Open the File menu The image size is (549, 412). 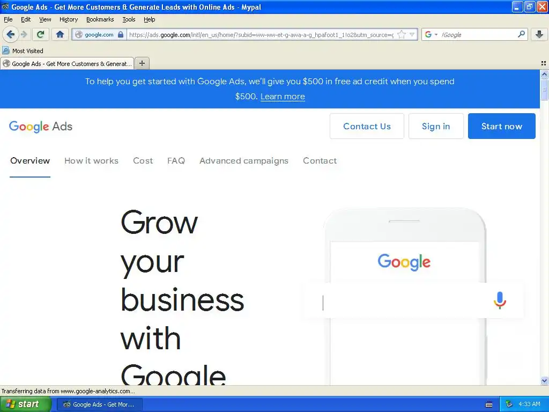coord(8,19)
